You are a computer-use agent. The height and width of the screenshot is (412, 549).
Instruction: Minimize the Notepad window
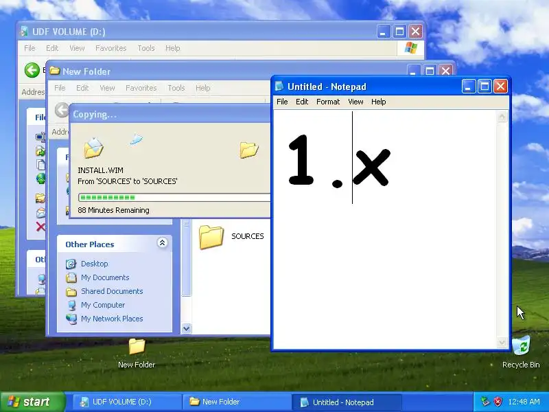pyautogui.click(x=469, y=87)
